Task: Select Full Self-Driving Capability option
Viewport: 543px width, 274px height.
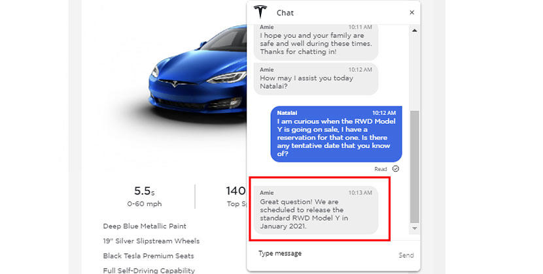Action: (149, 270)
